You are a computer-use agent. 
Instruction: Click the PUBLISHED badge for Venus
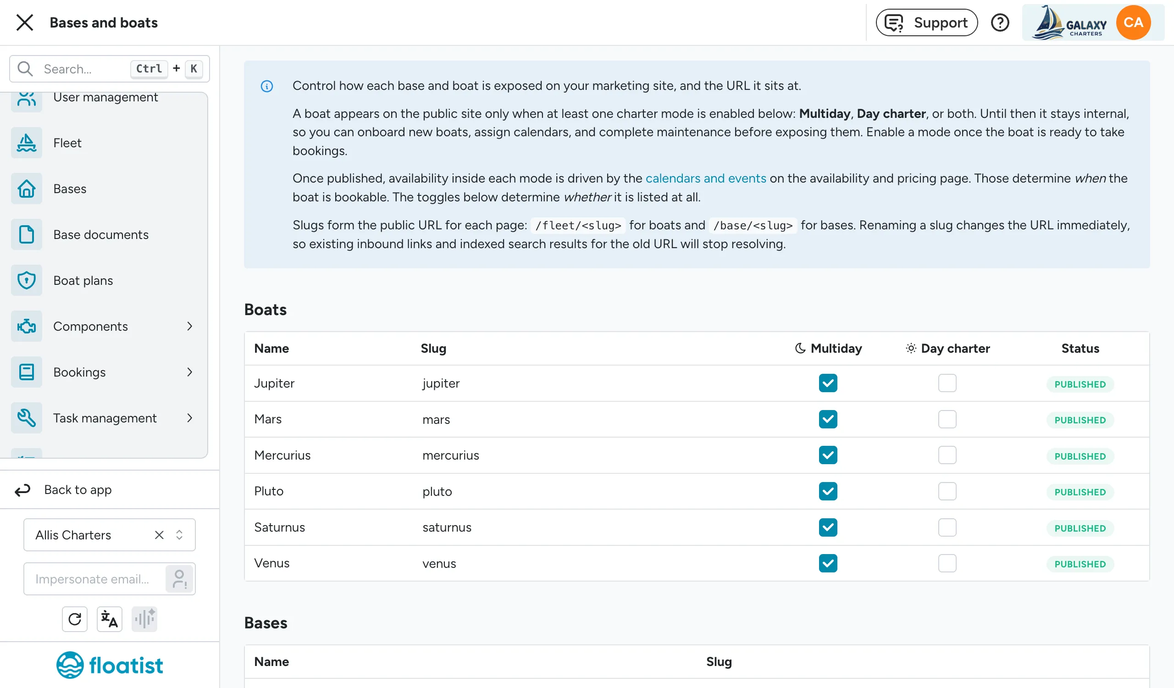[1080, 564]
